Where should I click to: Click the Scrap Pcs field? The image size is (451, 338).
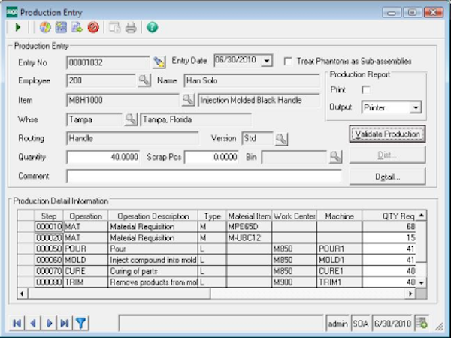pos(211,157)
